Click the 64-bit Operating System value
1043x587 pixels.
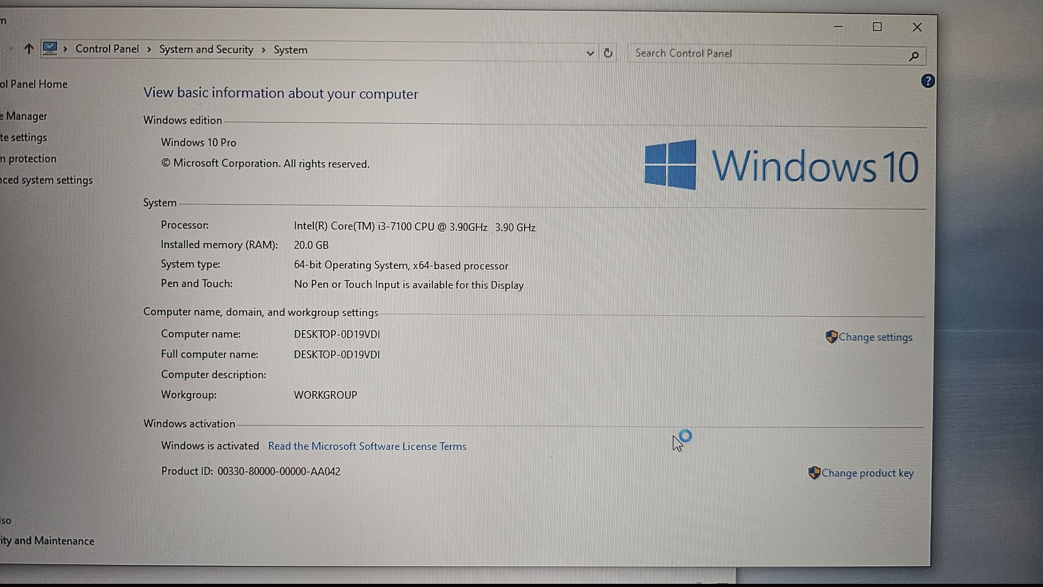click(401, 265)
